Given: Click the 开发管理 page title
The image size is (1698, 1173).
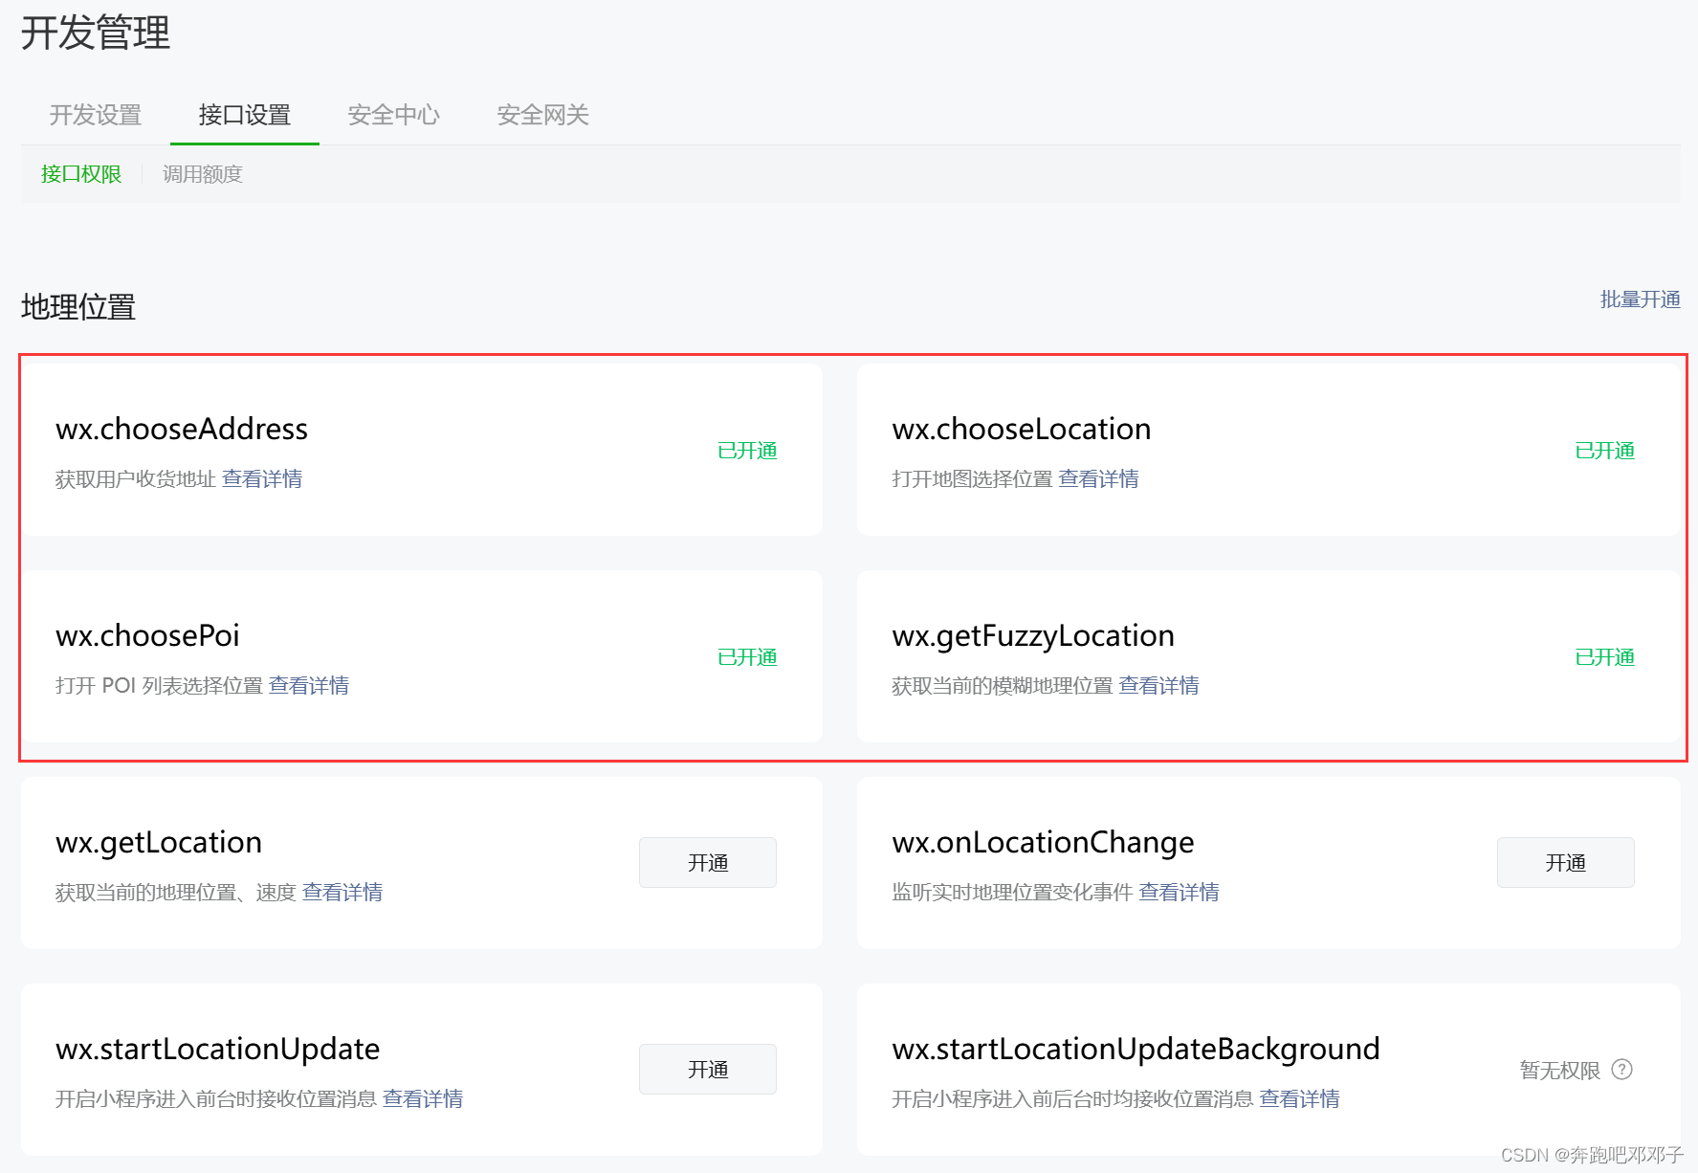Looking at the screenshot, I should pos(96,33).
